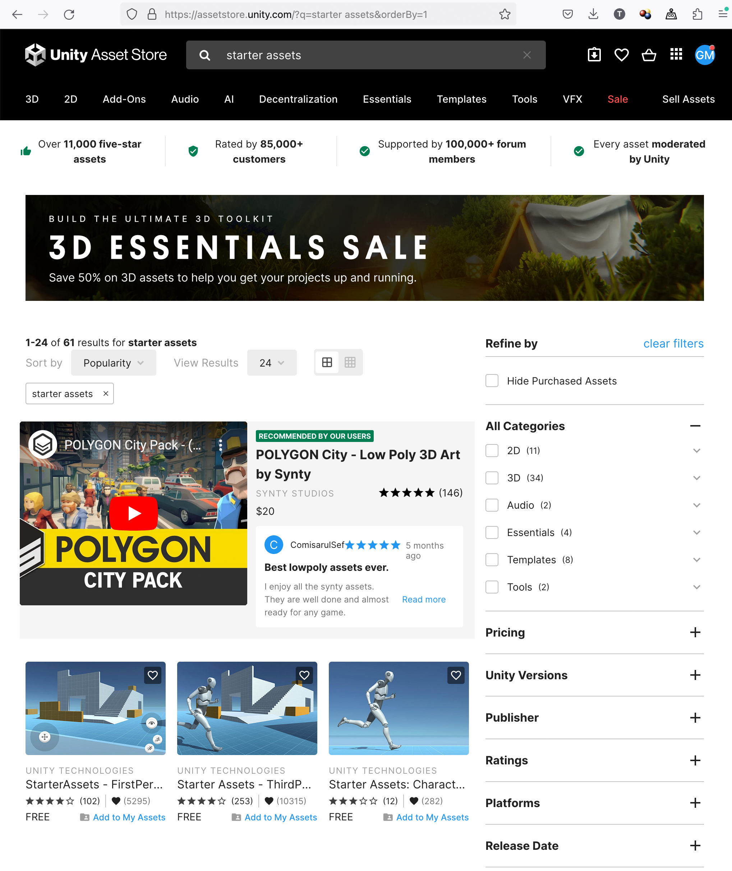This screenshot has width=732, height=871.
Task: Click Read more on the review
Action: pyautogui.click(x=424, y=599)
